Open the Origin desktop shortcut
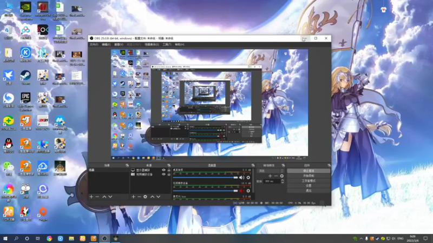Viewport: 433px width, 243px height. point(43,214)
